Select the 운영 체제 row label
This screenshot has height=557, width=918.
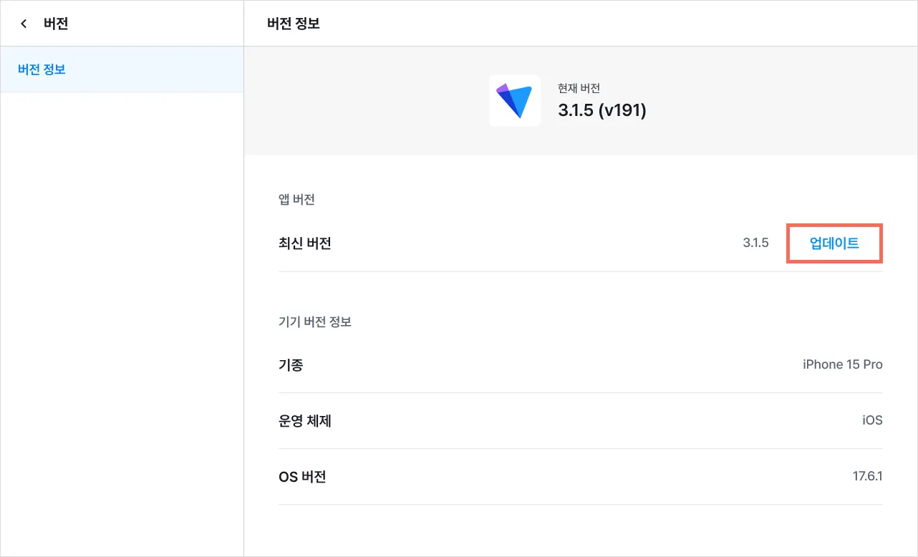pyautogui.click(x=304, y=421)
